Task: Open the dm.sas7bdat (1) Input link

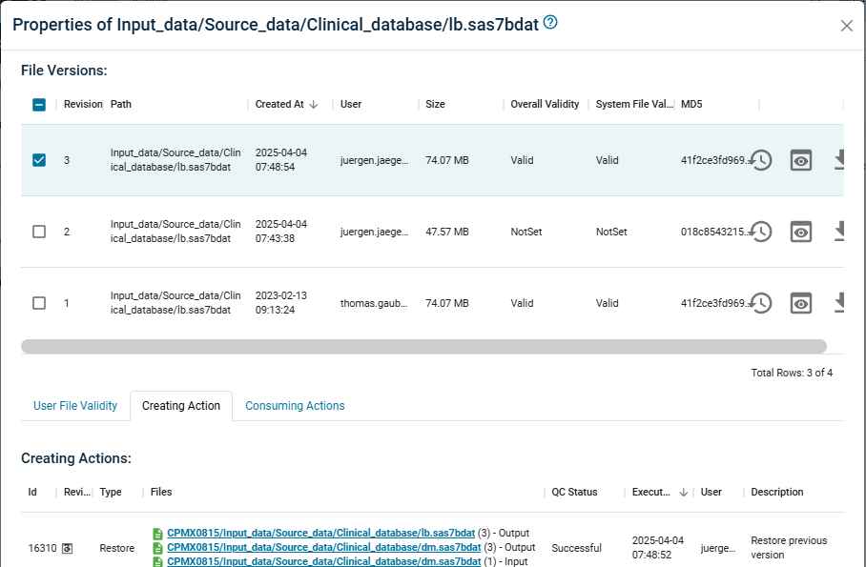Action: pos(323,561)
